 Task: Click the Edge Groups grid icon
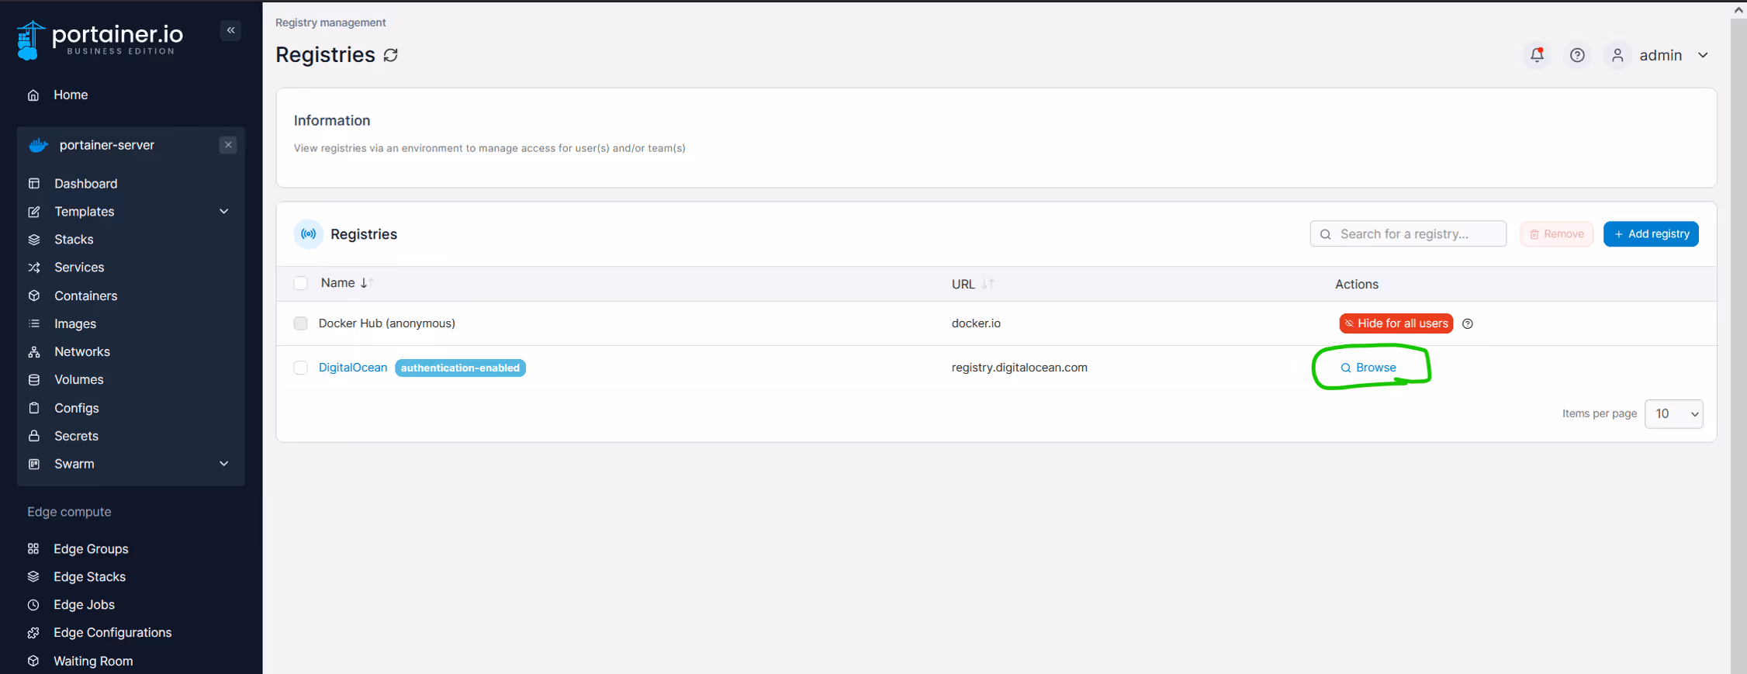[33, 548]
